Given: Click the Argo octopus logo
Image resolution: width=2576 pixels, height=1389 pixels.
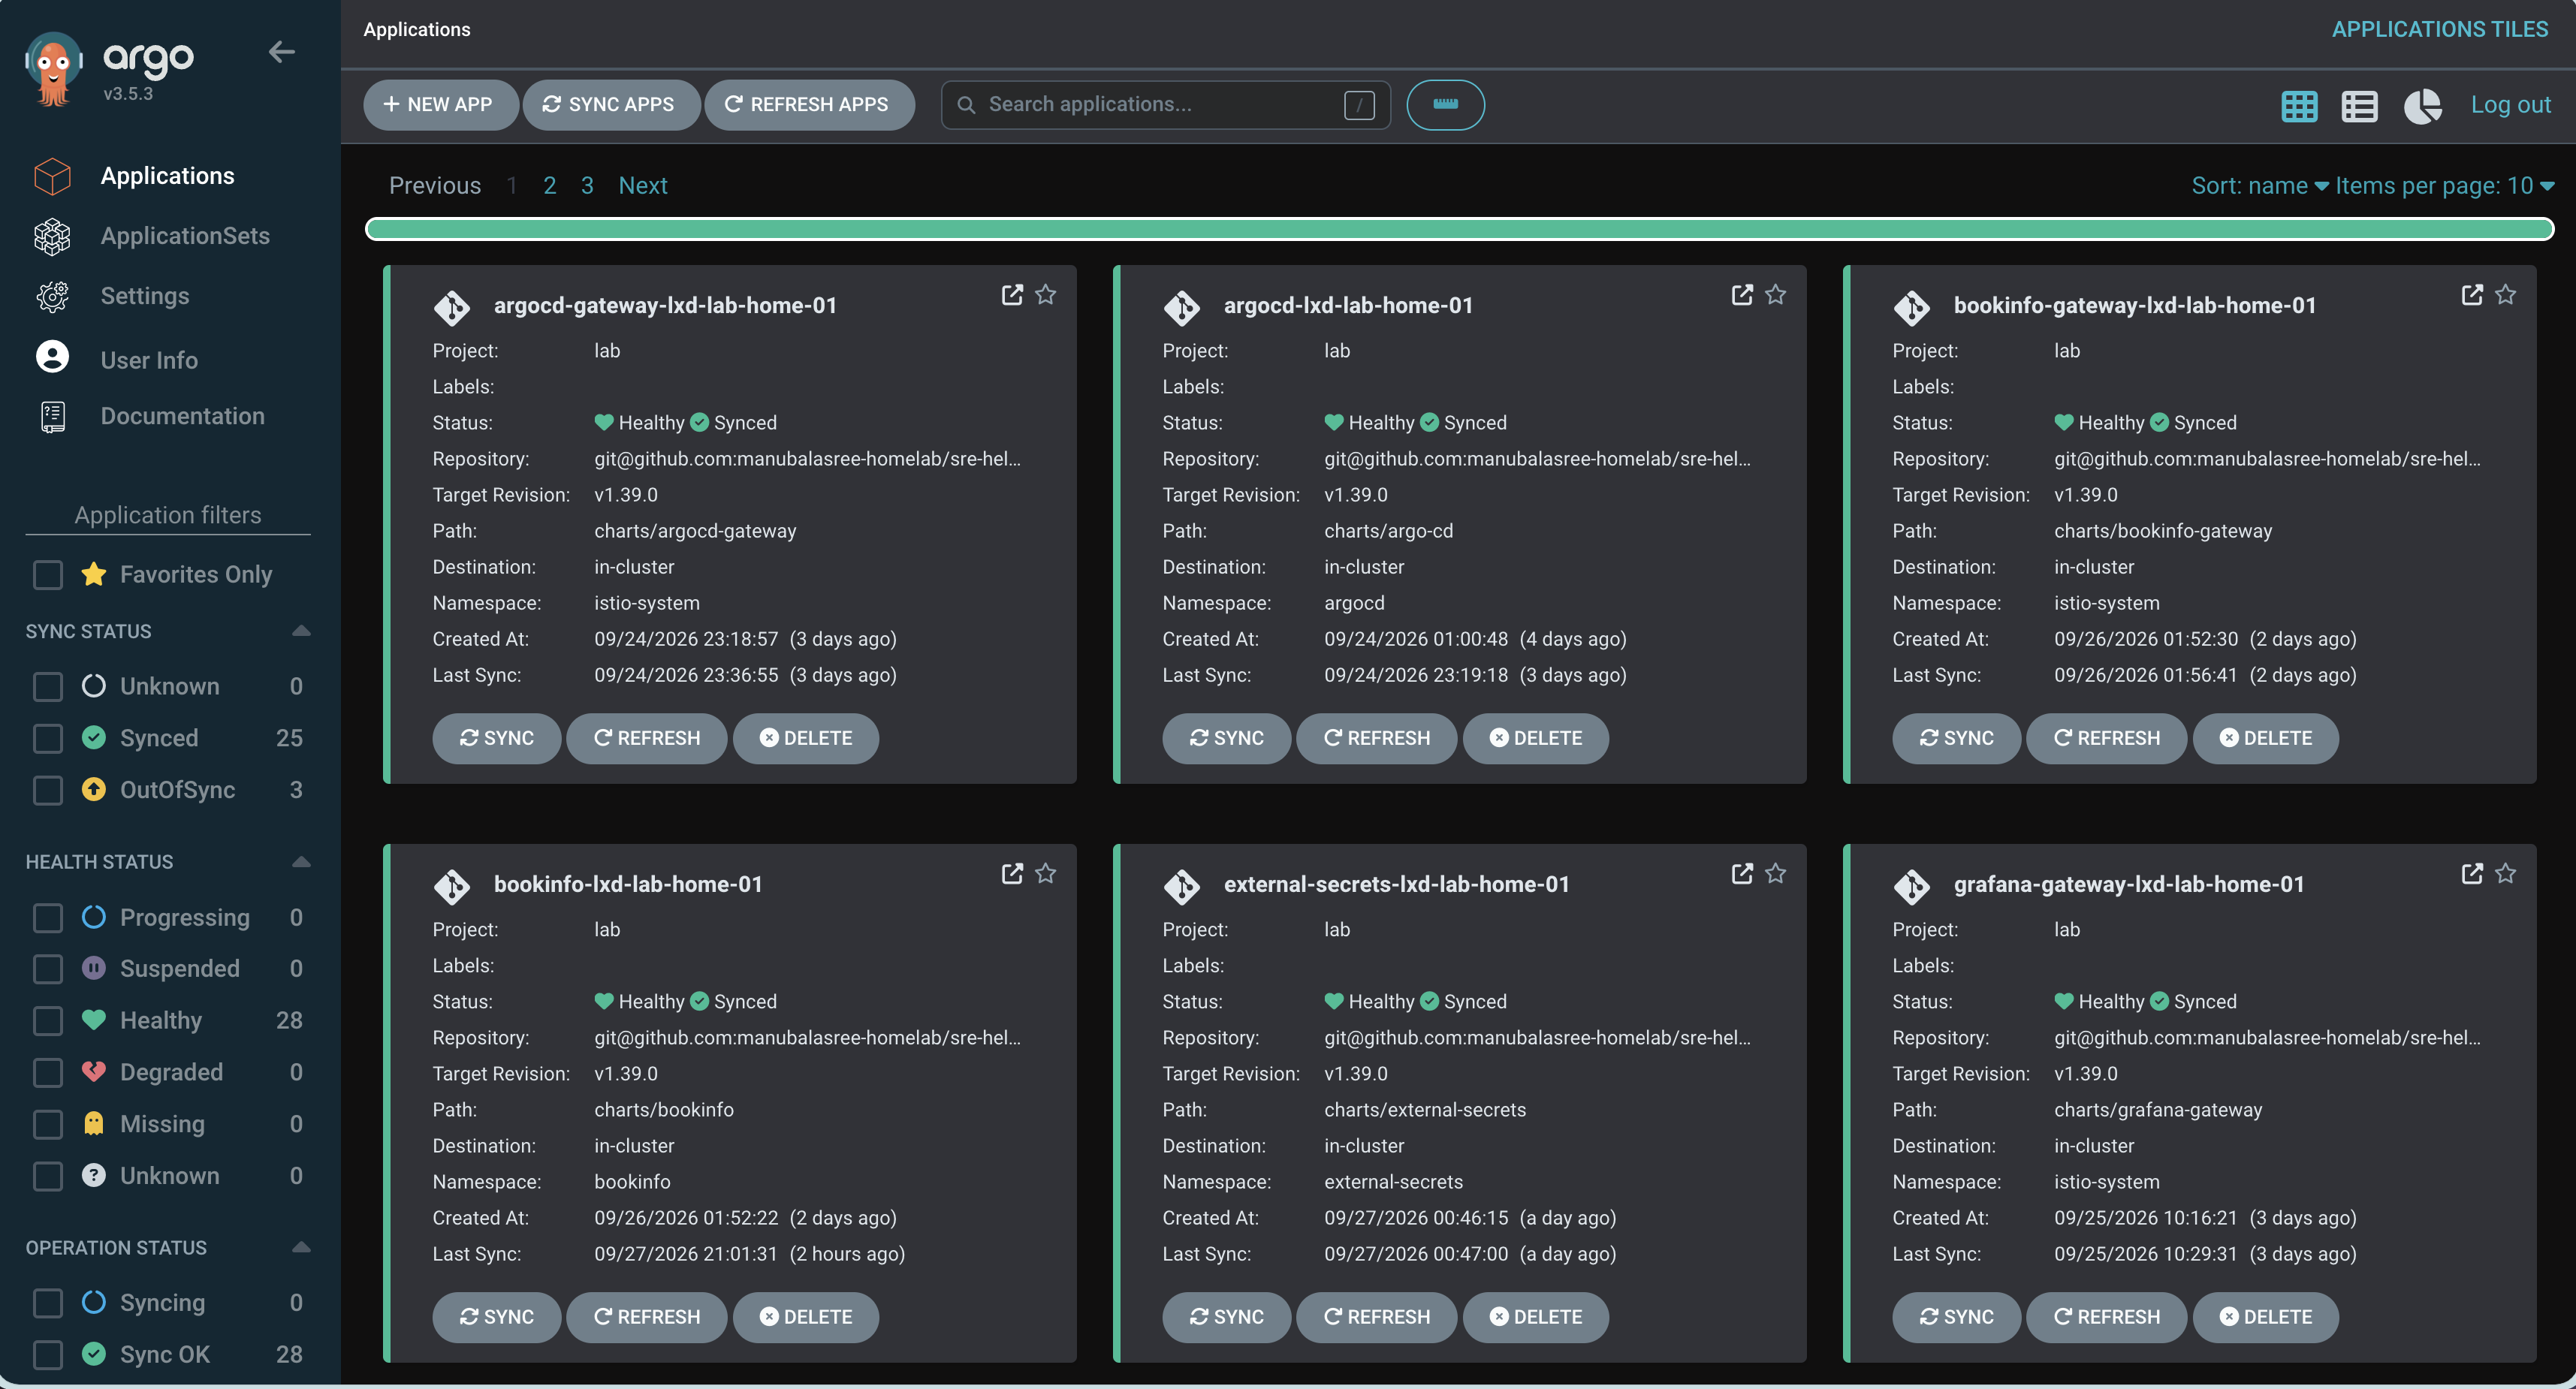Looking at the screenshot, I should click(53, 68).
